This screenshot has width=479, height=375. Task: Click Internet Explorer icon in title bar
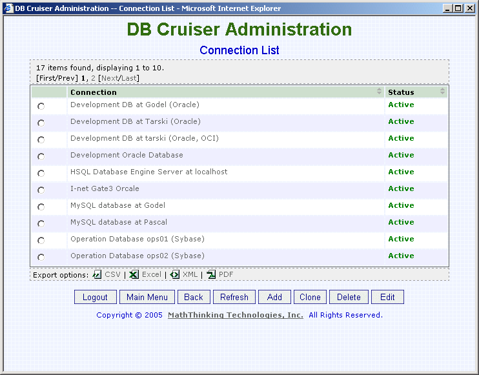[8, 8]
